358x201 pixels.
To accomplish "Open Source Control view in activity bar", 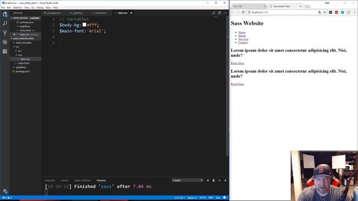I will [x=5, y=32].
